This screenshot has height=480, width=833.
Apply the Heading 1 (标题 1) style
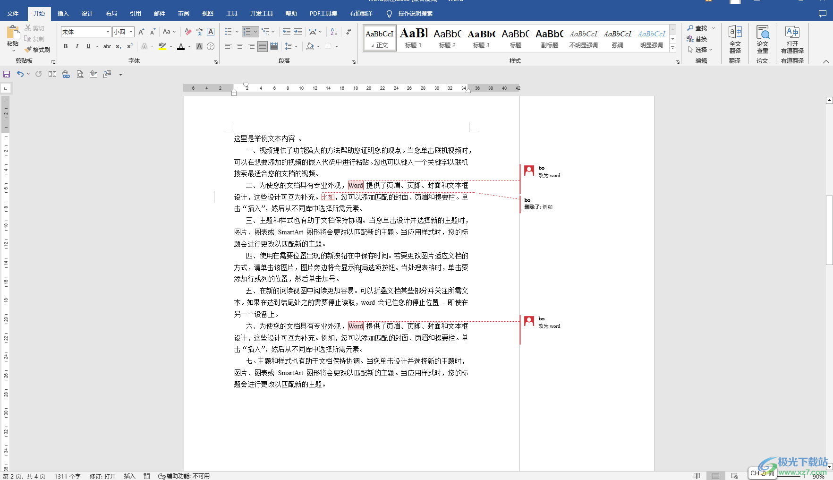(x=413, y=38)
